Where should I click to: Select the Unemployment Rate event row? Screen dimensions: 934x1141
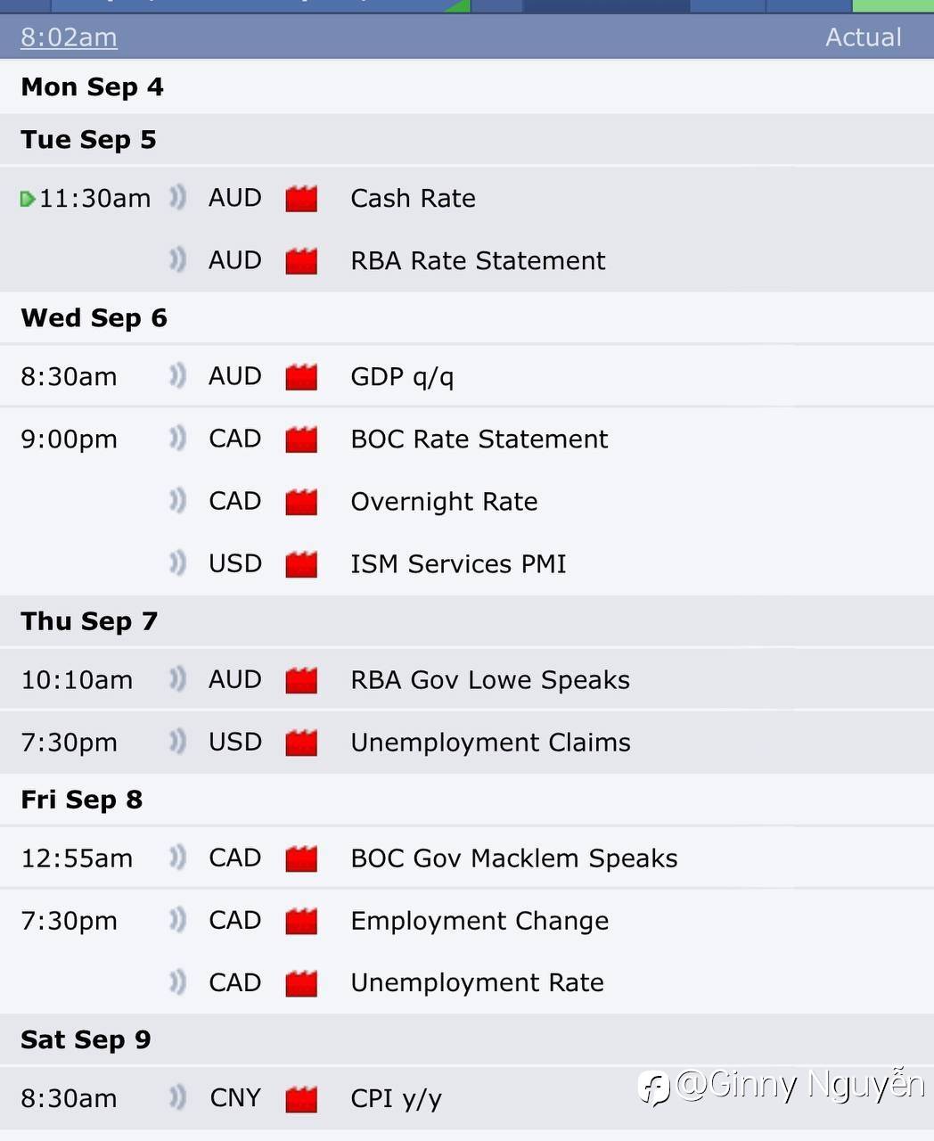pyautogui.click(x=477, y=982)
